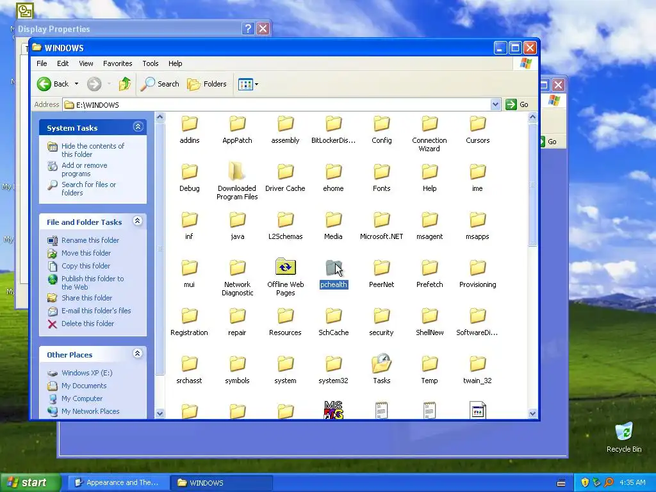Click E-mail this folder's files
Screen dimensions: 656x492
pos(96,311)
